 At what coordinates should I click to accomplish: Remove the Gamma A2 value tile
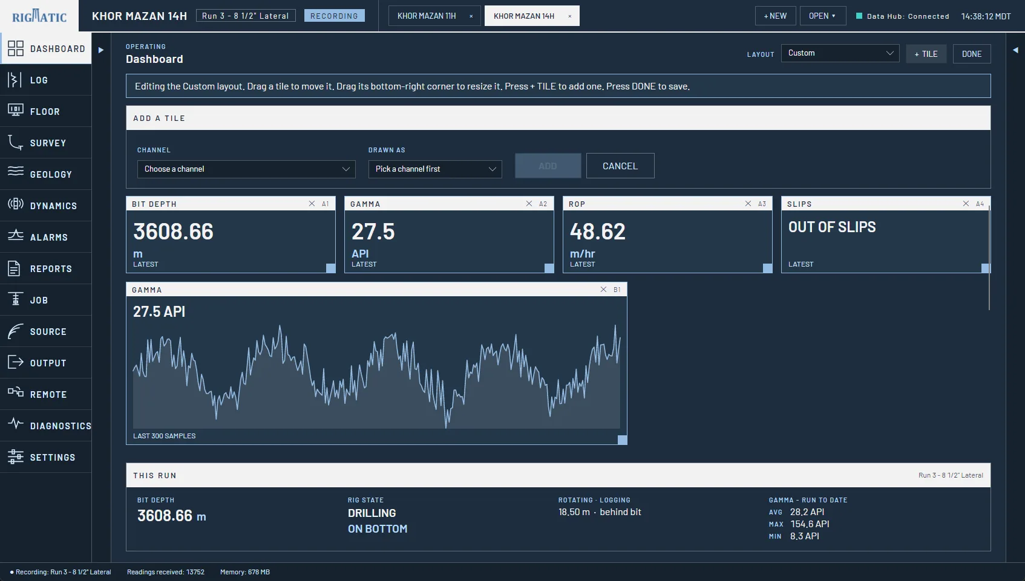[529, 204]
